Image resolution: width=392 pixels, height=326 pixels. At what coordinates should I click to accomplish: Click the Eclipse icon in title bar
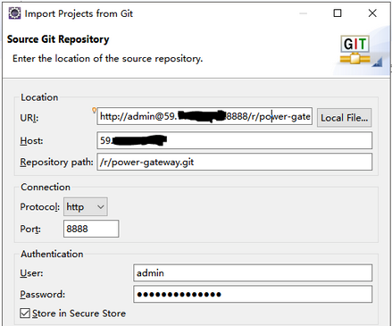[x=14, y=13]
